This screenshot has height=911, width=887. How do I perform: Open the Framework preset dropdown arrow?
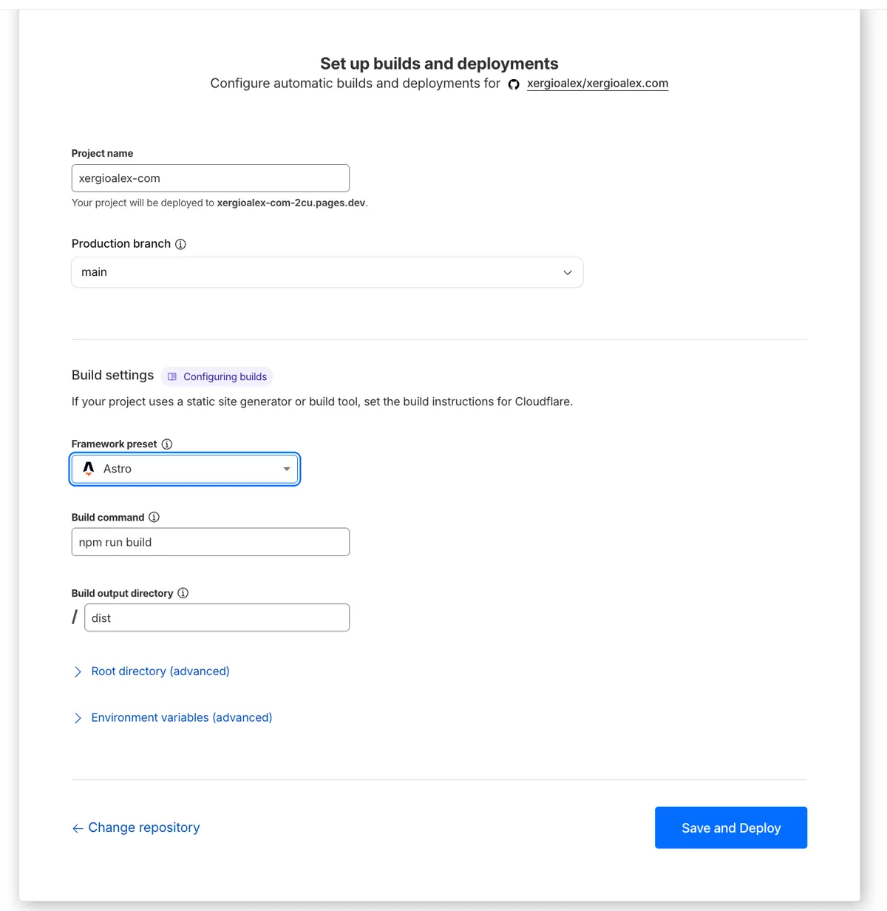[286, 469]
